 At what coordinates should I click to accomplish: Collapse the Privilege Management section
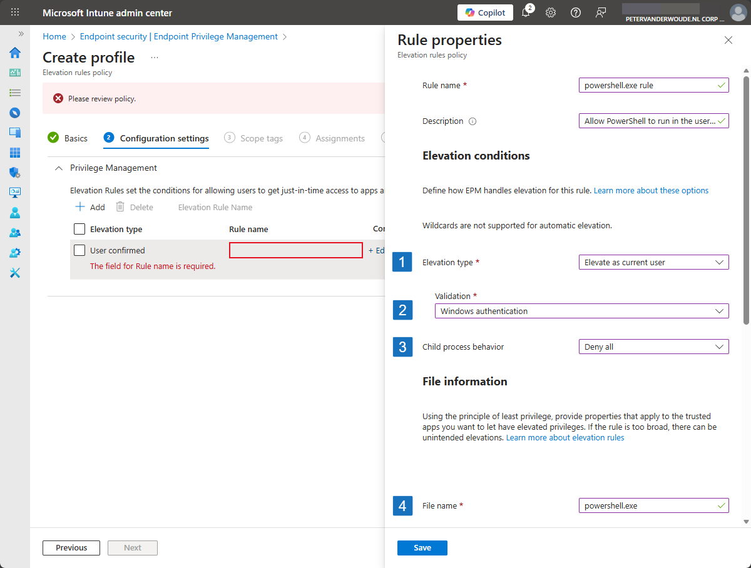click(x=59, y=168)
